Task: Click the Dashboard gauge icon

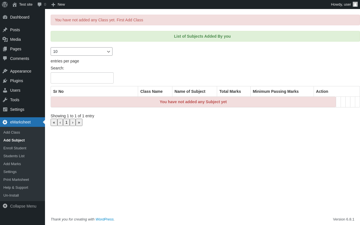Action: (5, 17)
